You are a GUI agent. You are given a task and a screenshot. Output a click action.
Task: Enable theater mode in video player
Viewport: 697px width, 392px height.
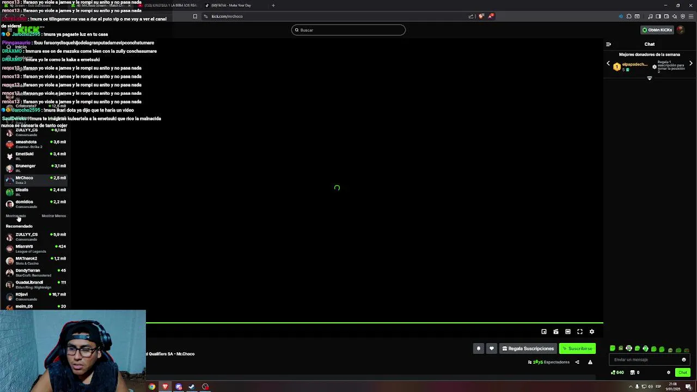coord(568,332)
